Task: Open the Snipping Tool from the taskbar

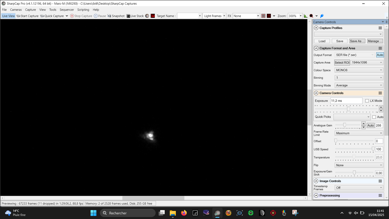Action: (x=295, y=213)
